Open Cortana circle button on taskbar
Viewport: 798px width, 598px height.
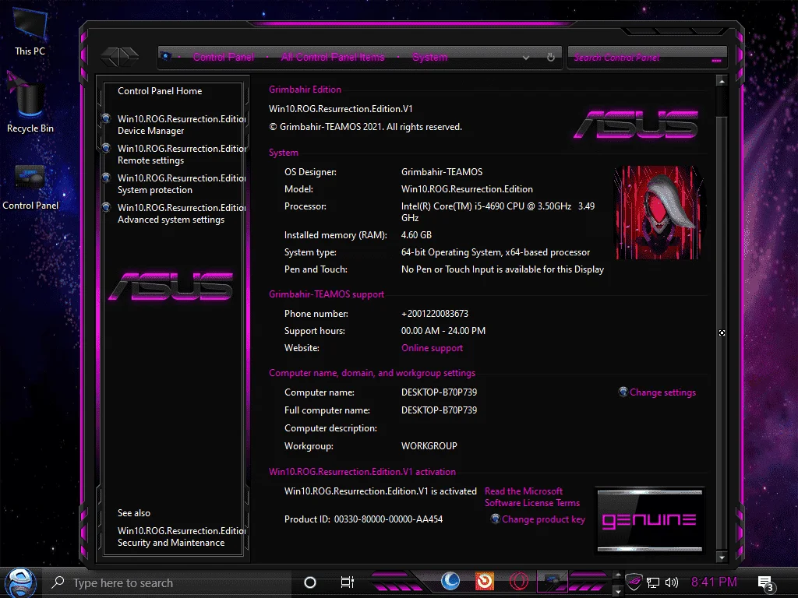pyautogui.click(x=310, y=582)
